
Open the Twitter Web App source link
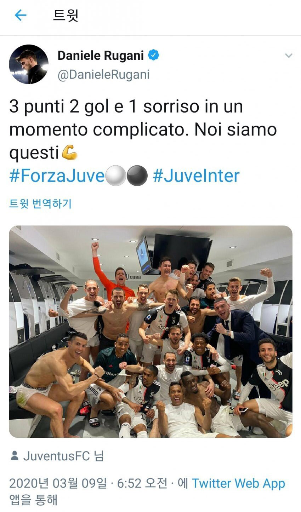click(238, 483)
